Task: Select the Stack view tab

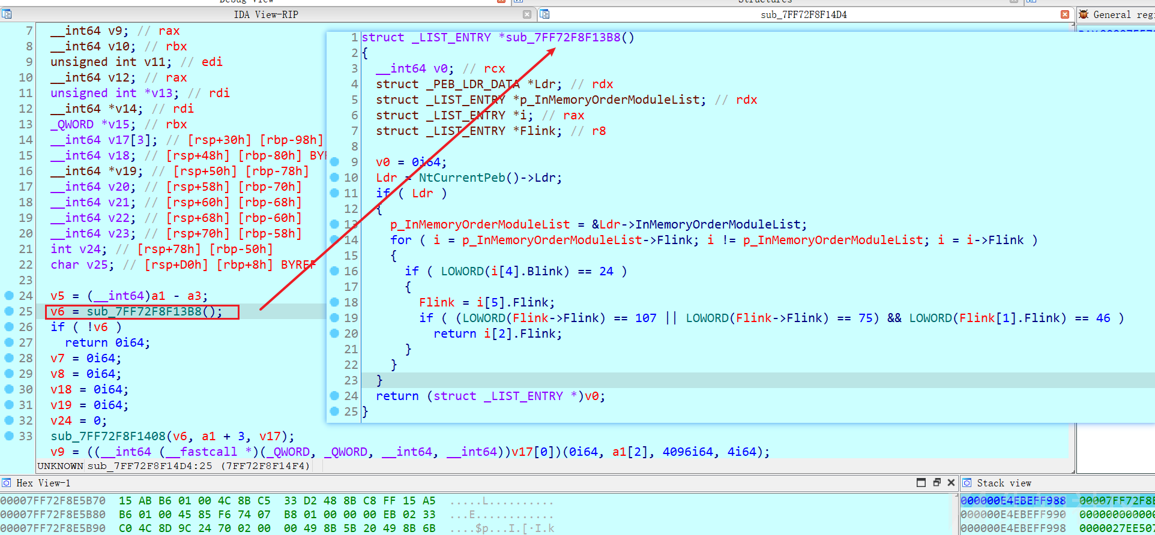Action: point(1004,483)
